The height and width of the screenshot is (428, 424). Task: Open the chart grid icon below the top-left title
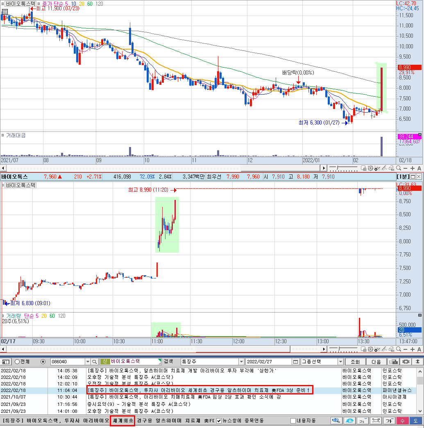click(5, 12)
